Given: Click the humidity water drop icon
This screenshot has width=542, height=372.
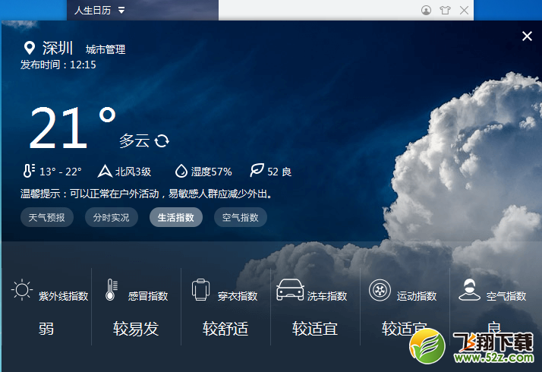Looking at the screenshot, I should (181, 171).
